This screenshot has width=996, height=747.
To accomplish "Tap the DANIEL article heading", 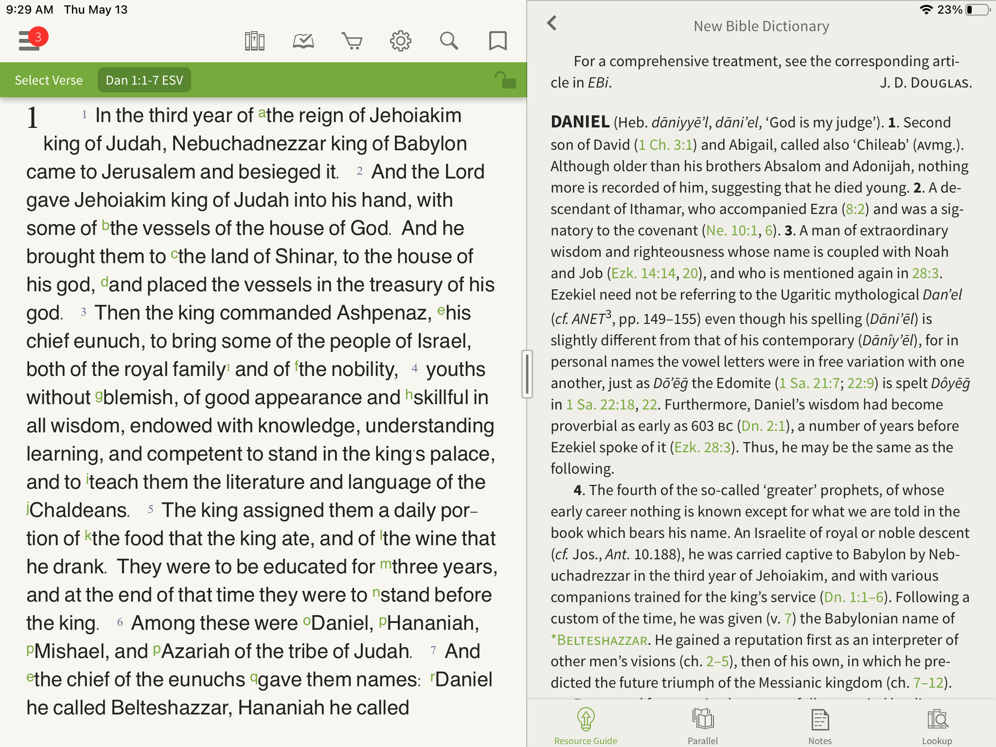I will [580, 122].
